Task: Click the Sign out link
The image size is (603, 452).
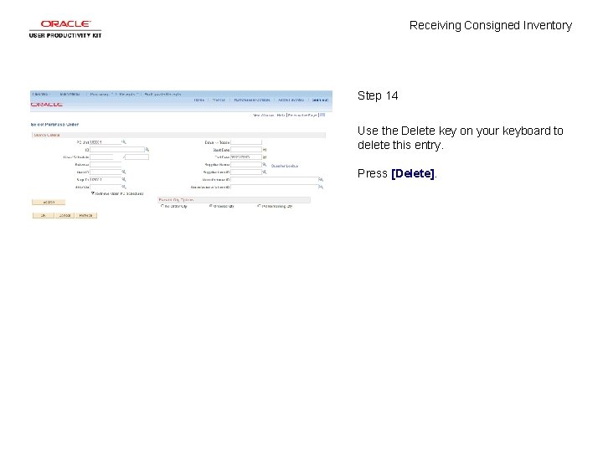Action: [x=320, y=100]
